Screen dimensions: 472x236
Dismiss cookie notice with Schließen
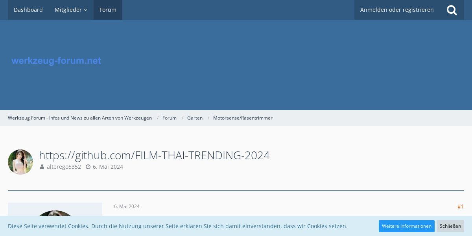pos(450,226)
